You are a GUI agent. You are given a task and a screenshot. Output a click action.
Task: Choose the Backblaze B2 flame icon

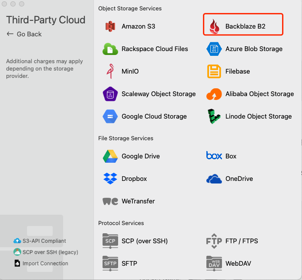pyautogui.click(x=214, y=26)
